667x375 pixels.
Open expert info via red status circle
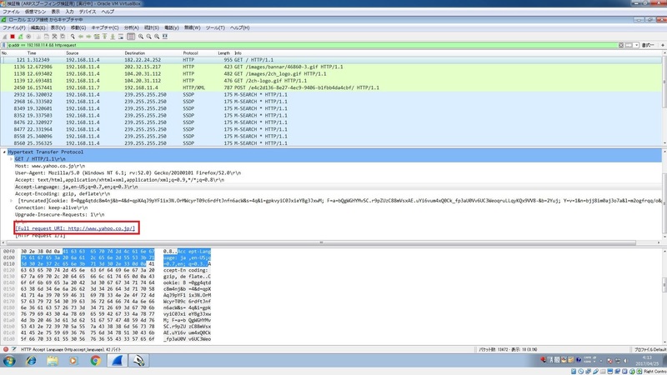tap(6, 349)
